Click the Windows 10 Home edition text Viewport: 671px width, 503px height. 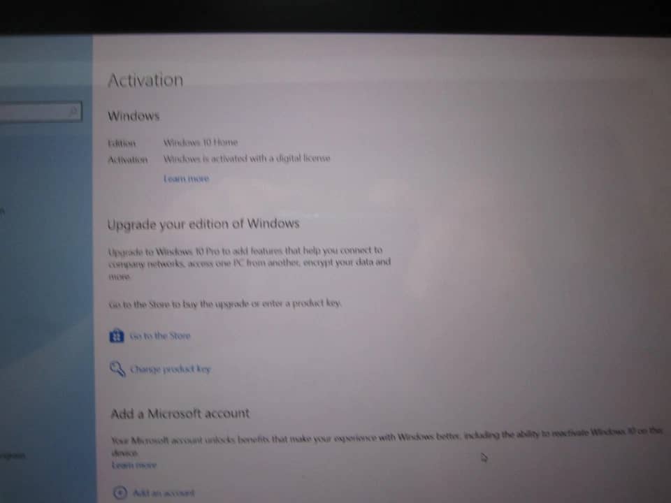pyautogui.click(x=201, y=143)
